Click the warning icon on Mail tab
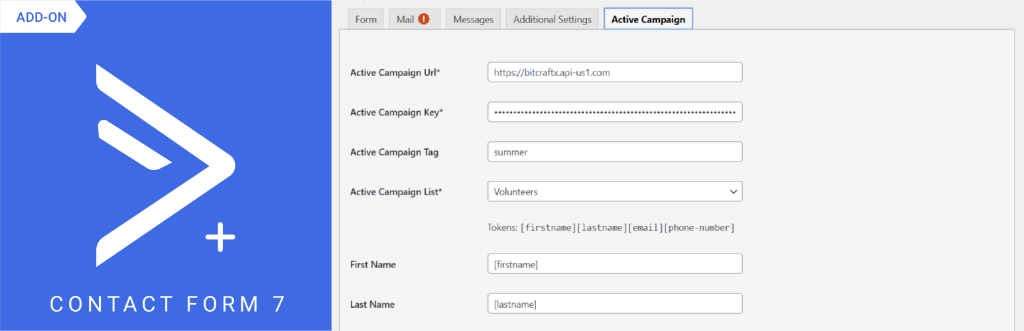This screenshot has height=331, width=1024. (424, 19)
